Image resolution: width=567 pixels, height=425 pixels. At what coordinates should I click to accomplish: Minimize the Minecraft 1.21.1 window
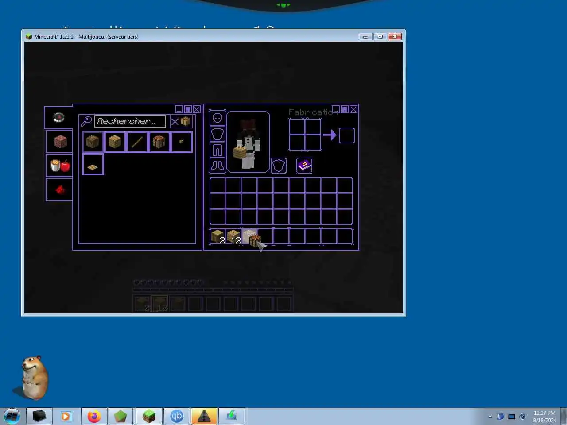(x=365, y=36)
